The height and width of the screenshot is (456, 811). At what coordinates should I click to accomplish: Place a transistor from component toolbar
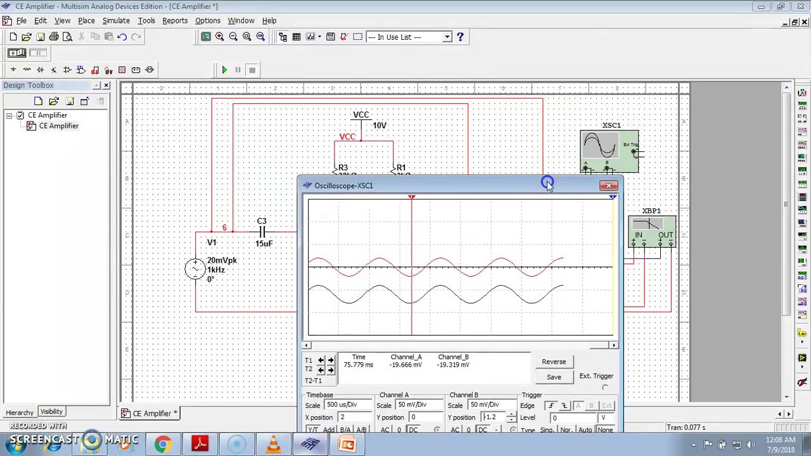pos(54,70)
